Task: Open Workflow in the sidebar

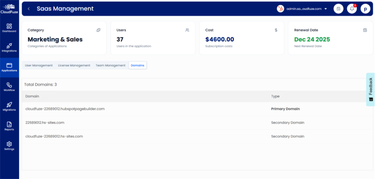Action: tap(9, 87)
